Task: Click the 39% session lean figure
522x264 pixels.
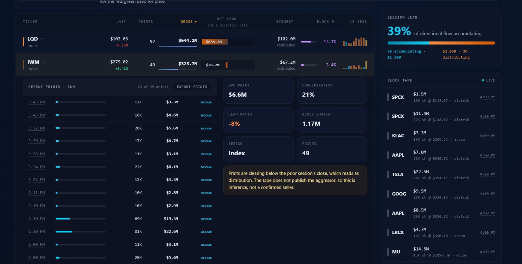Action: (399, 31)
